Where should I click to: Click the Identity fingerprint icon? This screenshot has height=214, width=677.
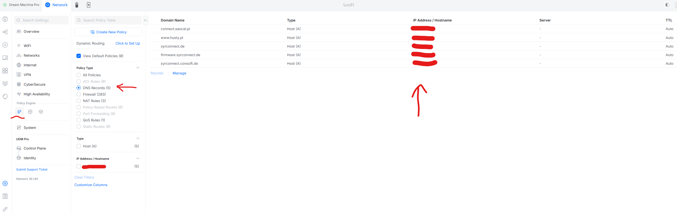click(19, 158)
